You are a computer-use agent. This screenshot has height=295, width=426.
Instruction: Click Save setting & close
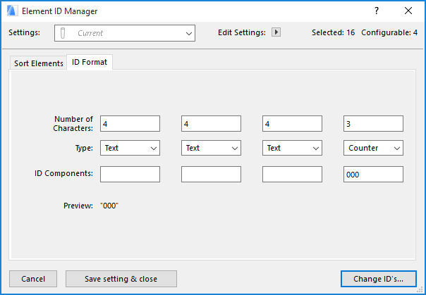pos(121,279)
